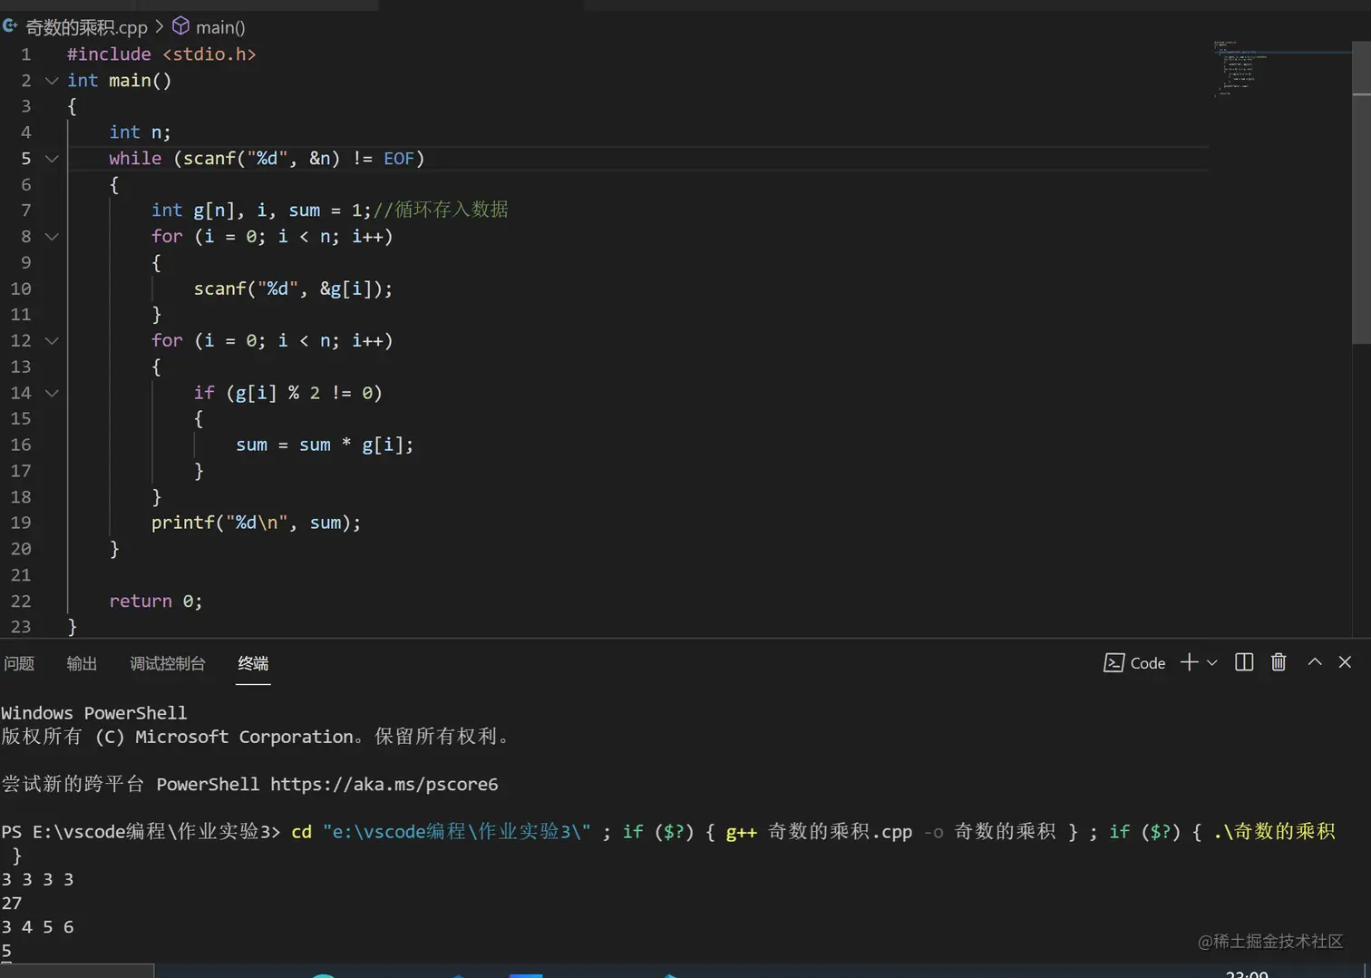
Task: Click the terminal output '27'
Action: pos(12,903)
